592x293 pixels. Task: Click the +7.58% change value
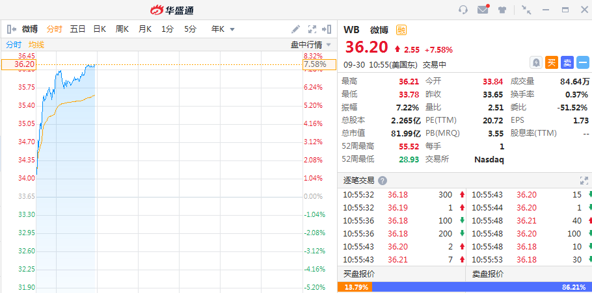[438, 50]
